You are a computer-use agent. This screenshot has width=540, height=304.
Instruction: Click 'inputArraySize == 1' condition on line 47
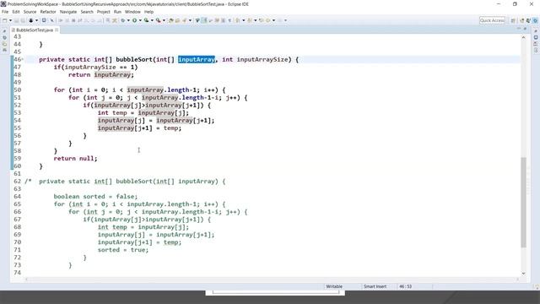coord(100,67)
